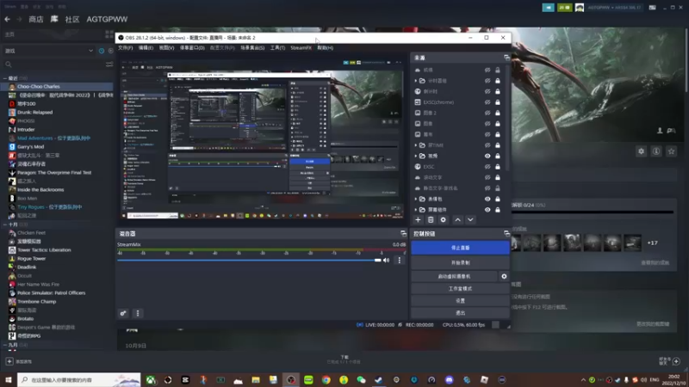The width and height of the screenshot is (689, 387).
Task: Open Xbox app from the taskbar
Action: point(150,380)
